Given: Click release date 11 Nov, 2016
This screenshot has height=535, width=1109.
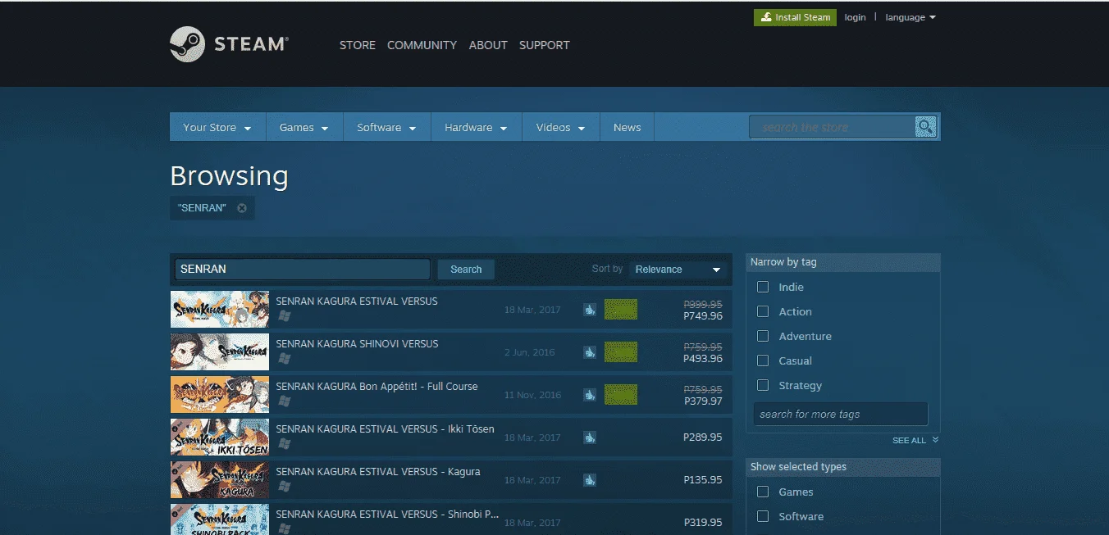Looking at the screenshot, I should 533,395.
